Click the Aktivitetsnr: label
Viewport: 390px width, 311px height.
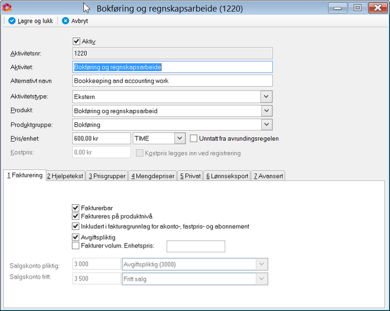[x=26, y=54]
